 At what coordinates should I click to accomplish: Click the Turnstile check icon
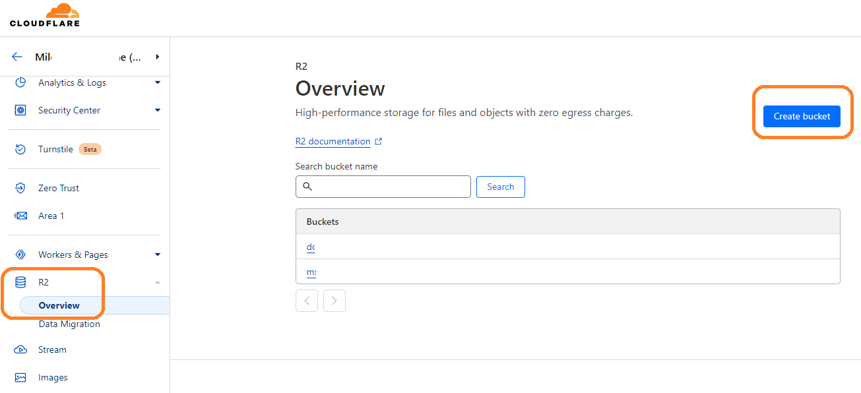click(x=20, y=149)
